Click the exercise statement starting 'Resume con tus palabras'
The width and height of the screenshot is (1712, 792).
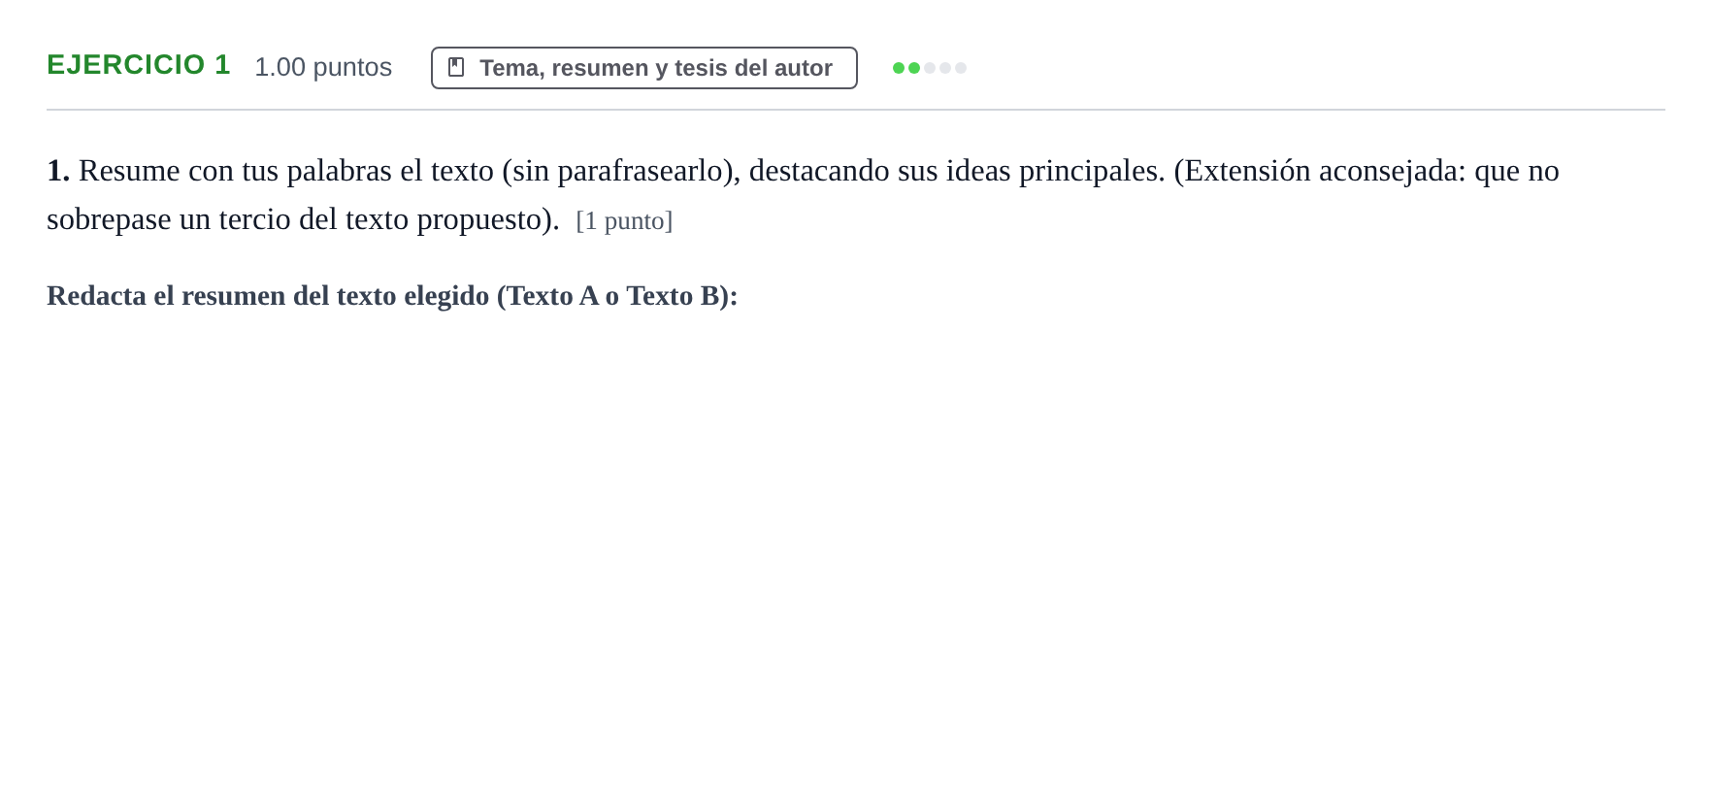point(803,195)
